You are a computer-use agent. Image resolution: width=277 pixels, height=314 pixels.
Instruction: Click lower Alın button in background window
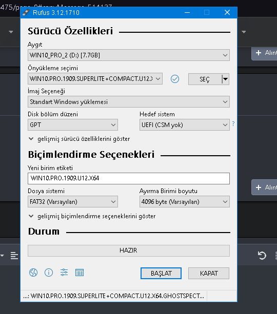[x=264, y=187]
